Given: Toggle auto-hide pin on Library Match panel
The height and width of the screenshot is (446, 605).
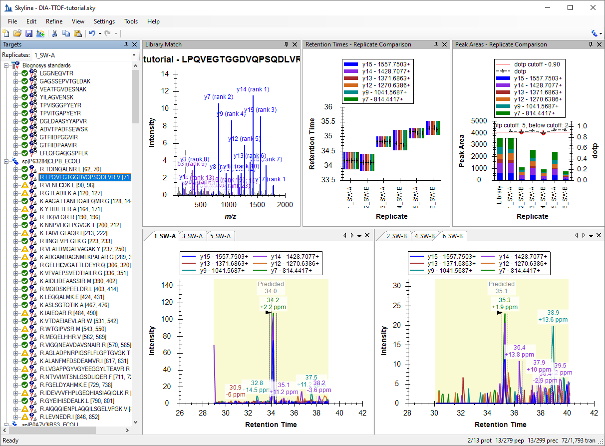Looking at the screenshot, I should pos(286,44).
